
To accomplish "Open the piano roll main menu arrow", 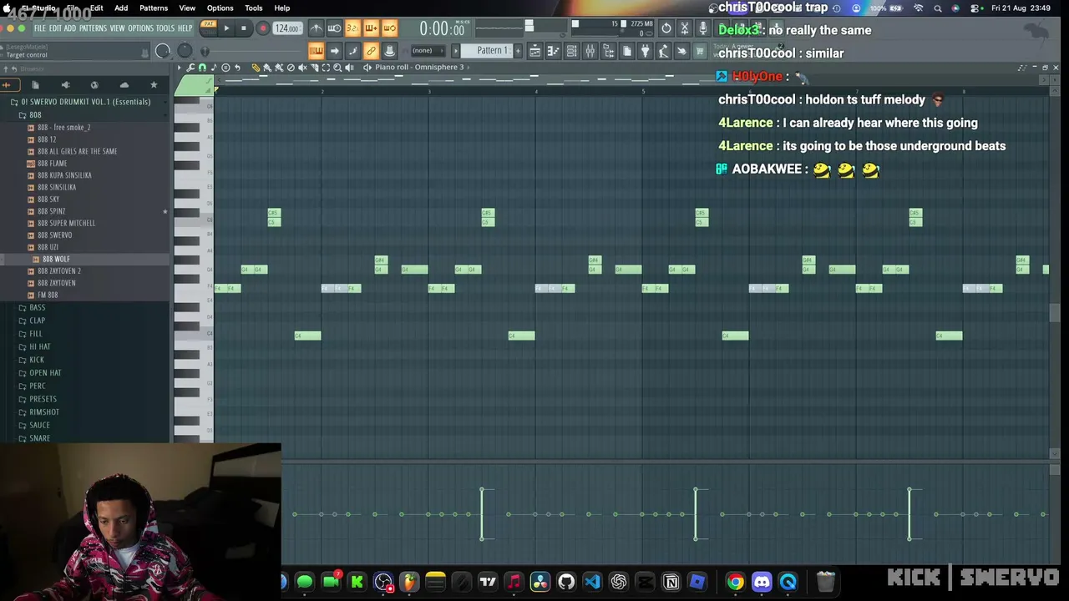I will pos(180,68).
